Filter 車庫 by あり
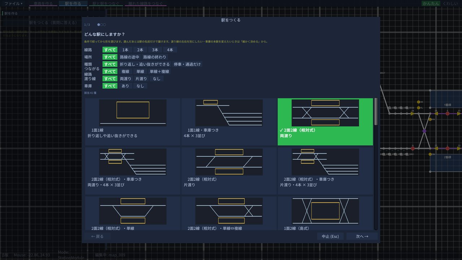Viewport: 462px width, 260px height. click(x=125, y=86)
